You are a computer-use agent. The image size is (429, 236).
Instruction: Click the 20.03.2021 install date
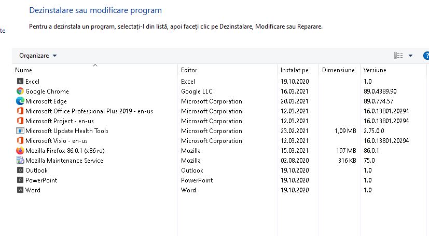click(295, 101)
